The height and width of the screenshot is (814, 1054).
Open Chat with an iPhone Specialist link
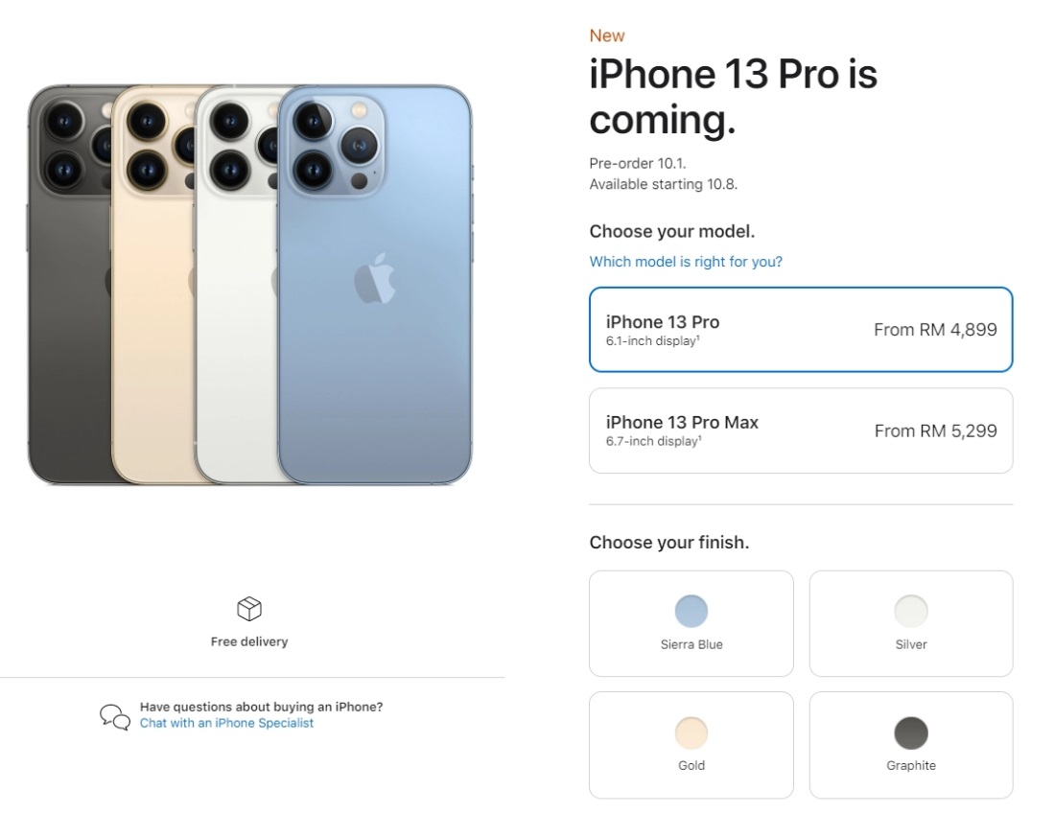pyautogui.click(x=226, y=723)
